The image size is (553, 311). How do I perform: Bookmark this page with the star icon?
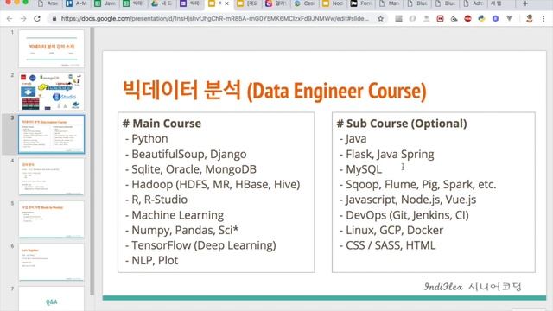(380, 19)
